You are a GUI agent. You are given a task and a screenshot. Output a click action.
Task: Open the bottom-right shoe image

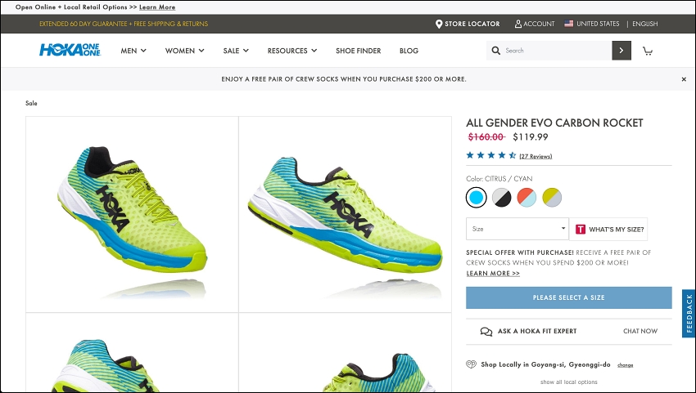point(345,353)
